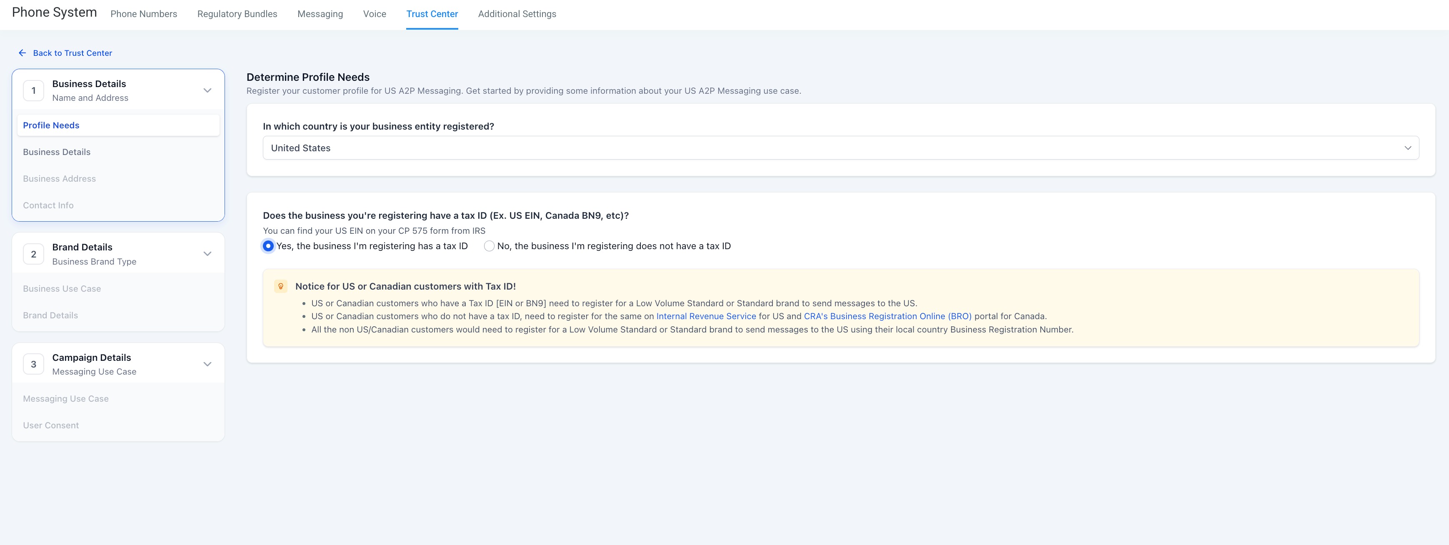
Task: Collapse the Business Details section chevron
Action: pos(207,90)
